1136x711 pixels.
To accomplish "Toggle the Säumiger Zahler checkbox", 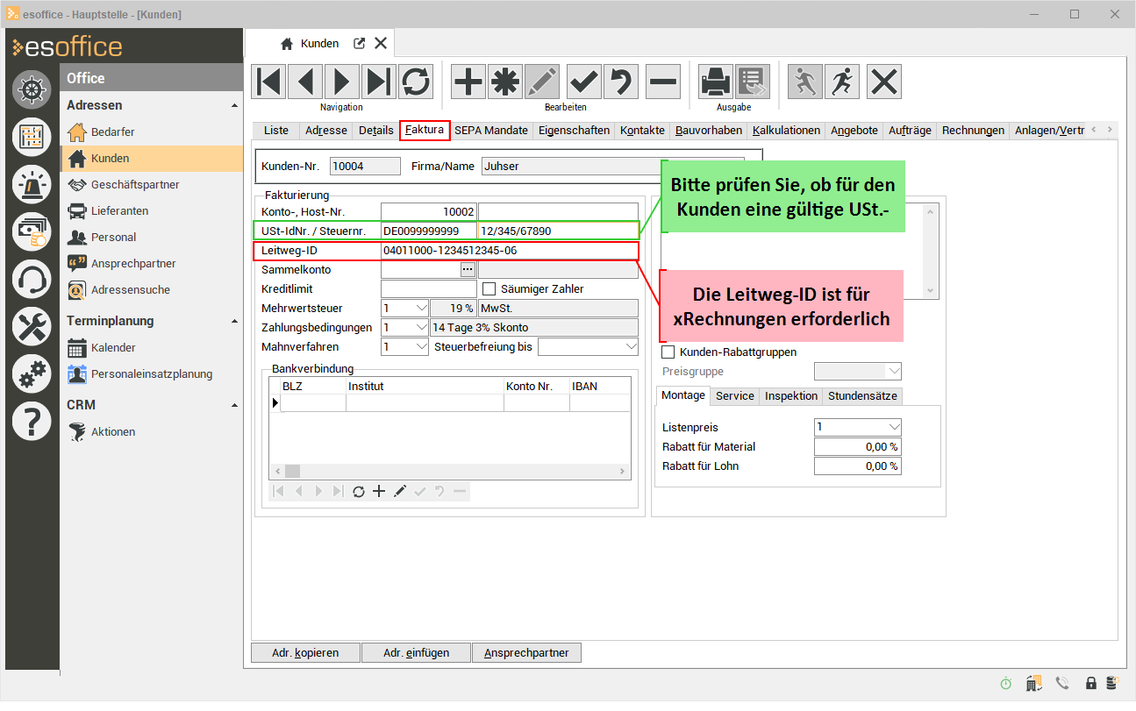I will click(489, 289).
